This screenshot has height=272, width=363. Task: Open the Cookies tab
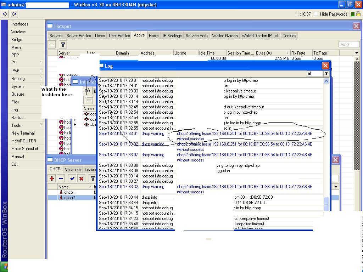coord(289,36)
